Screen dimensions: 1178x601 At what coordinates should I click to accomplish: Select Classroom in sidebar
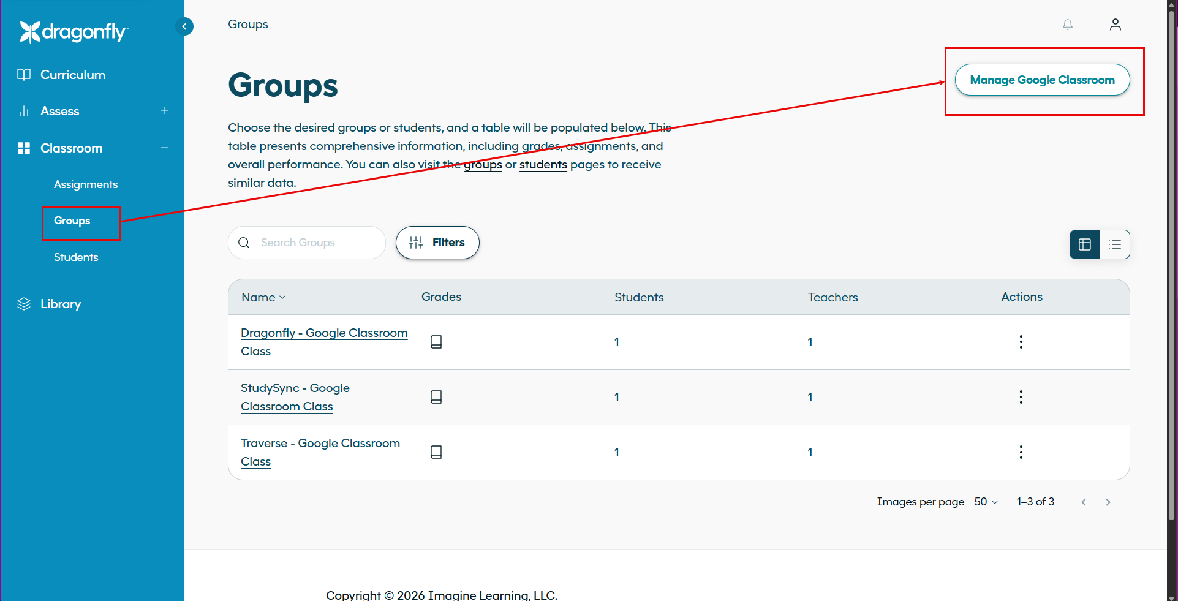pyautogui.click(x=72, y=148)
